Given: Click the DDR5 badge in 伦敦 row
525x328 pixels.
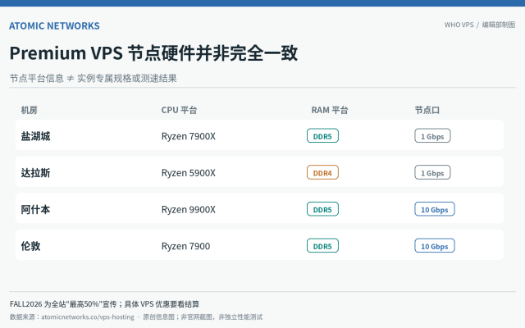Looking at the screenshot, I should pyautogui.click(x=322, y=245).
